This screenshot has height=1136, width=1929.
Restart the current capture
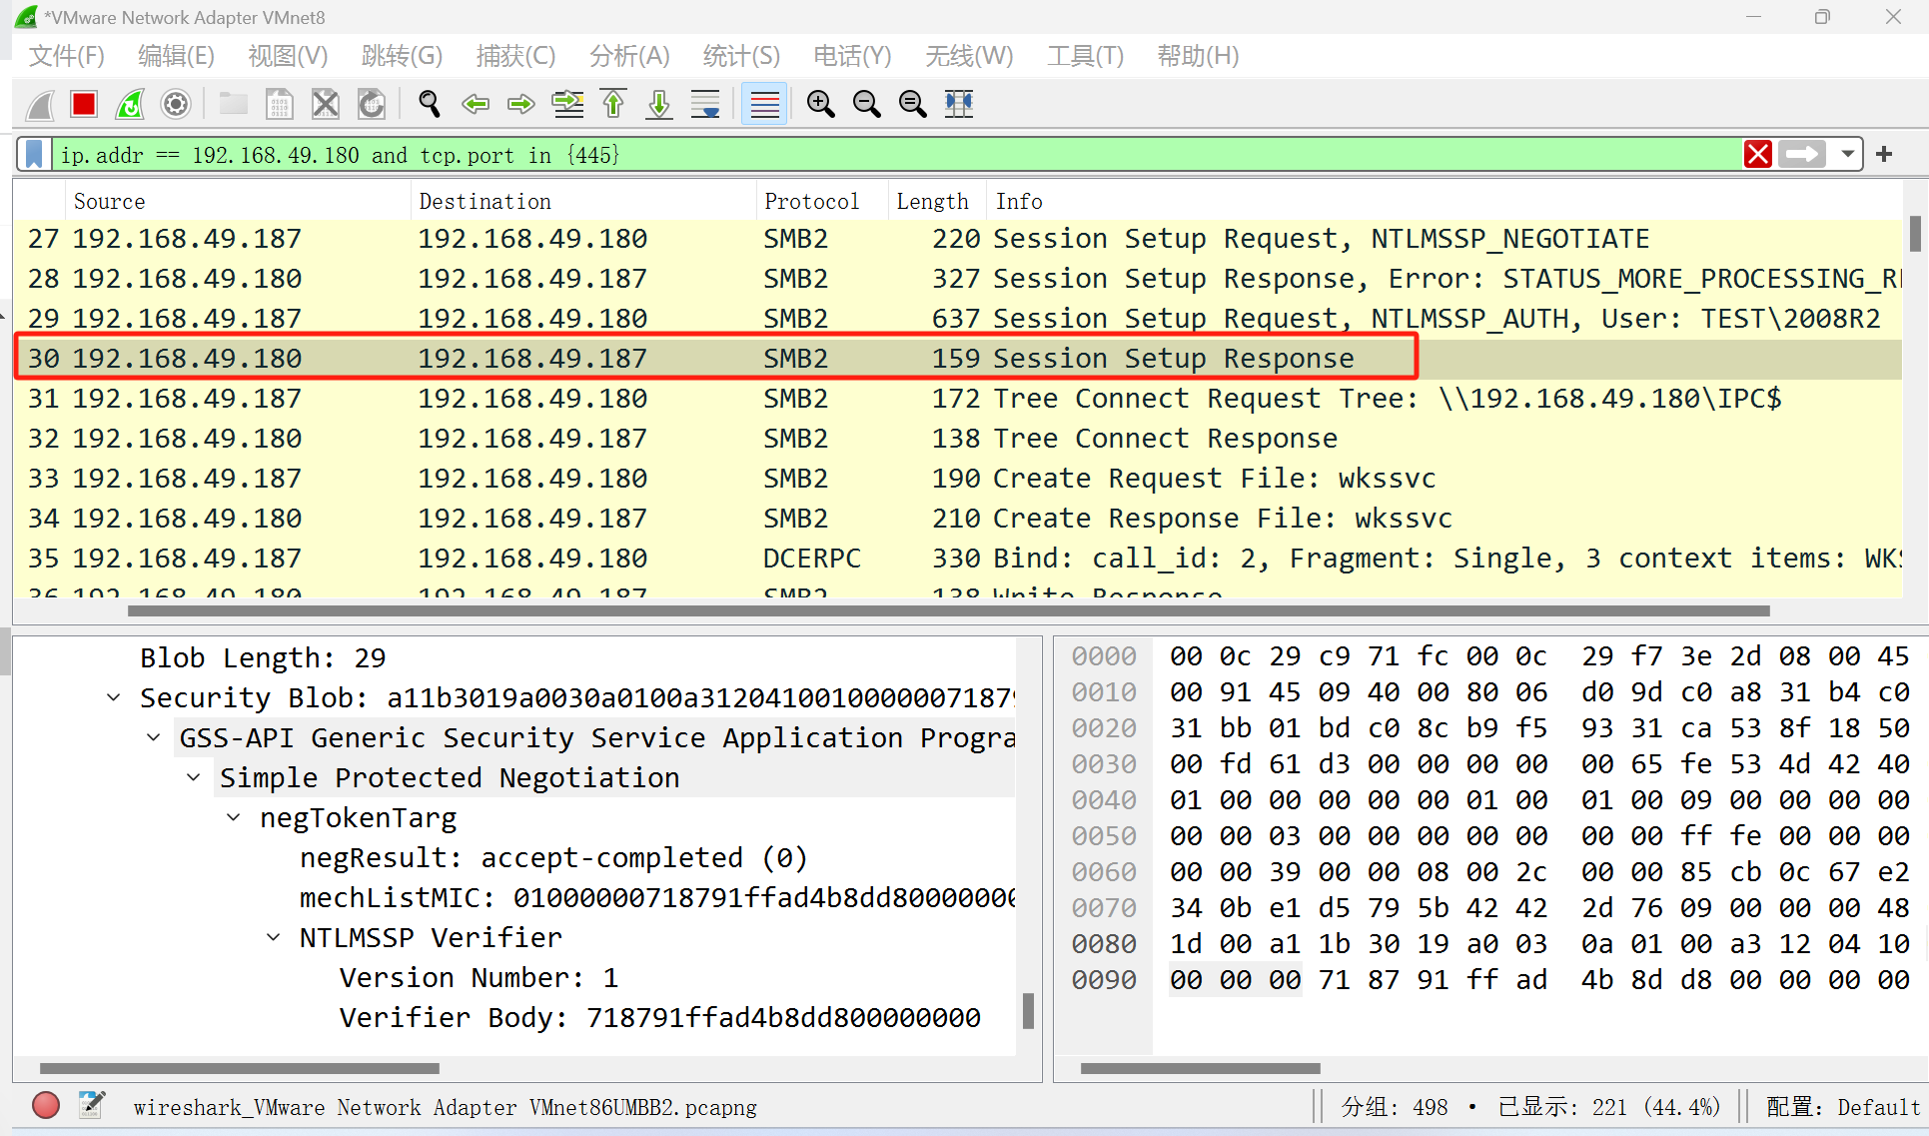pos(130,104)
